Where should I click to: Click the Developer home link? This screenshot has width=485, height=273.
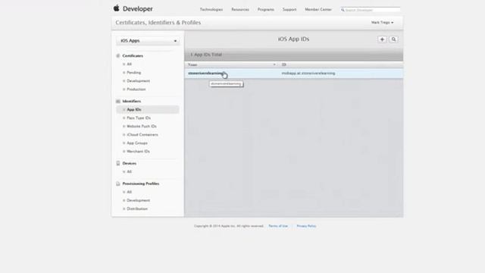pyautogui.click(x=138, y=8)
